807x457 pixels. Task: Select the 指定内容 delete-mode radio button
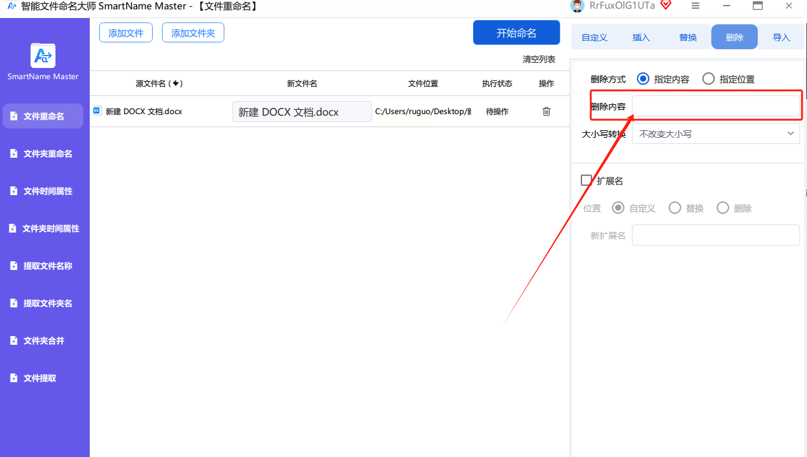(643, 79)
